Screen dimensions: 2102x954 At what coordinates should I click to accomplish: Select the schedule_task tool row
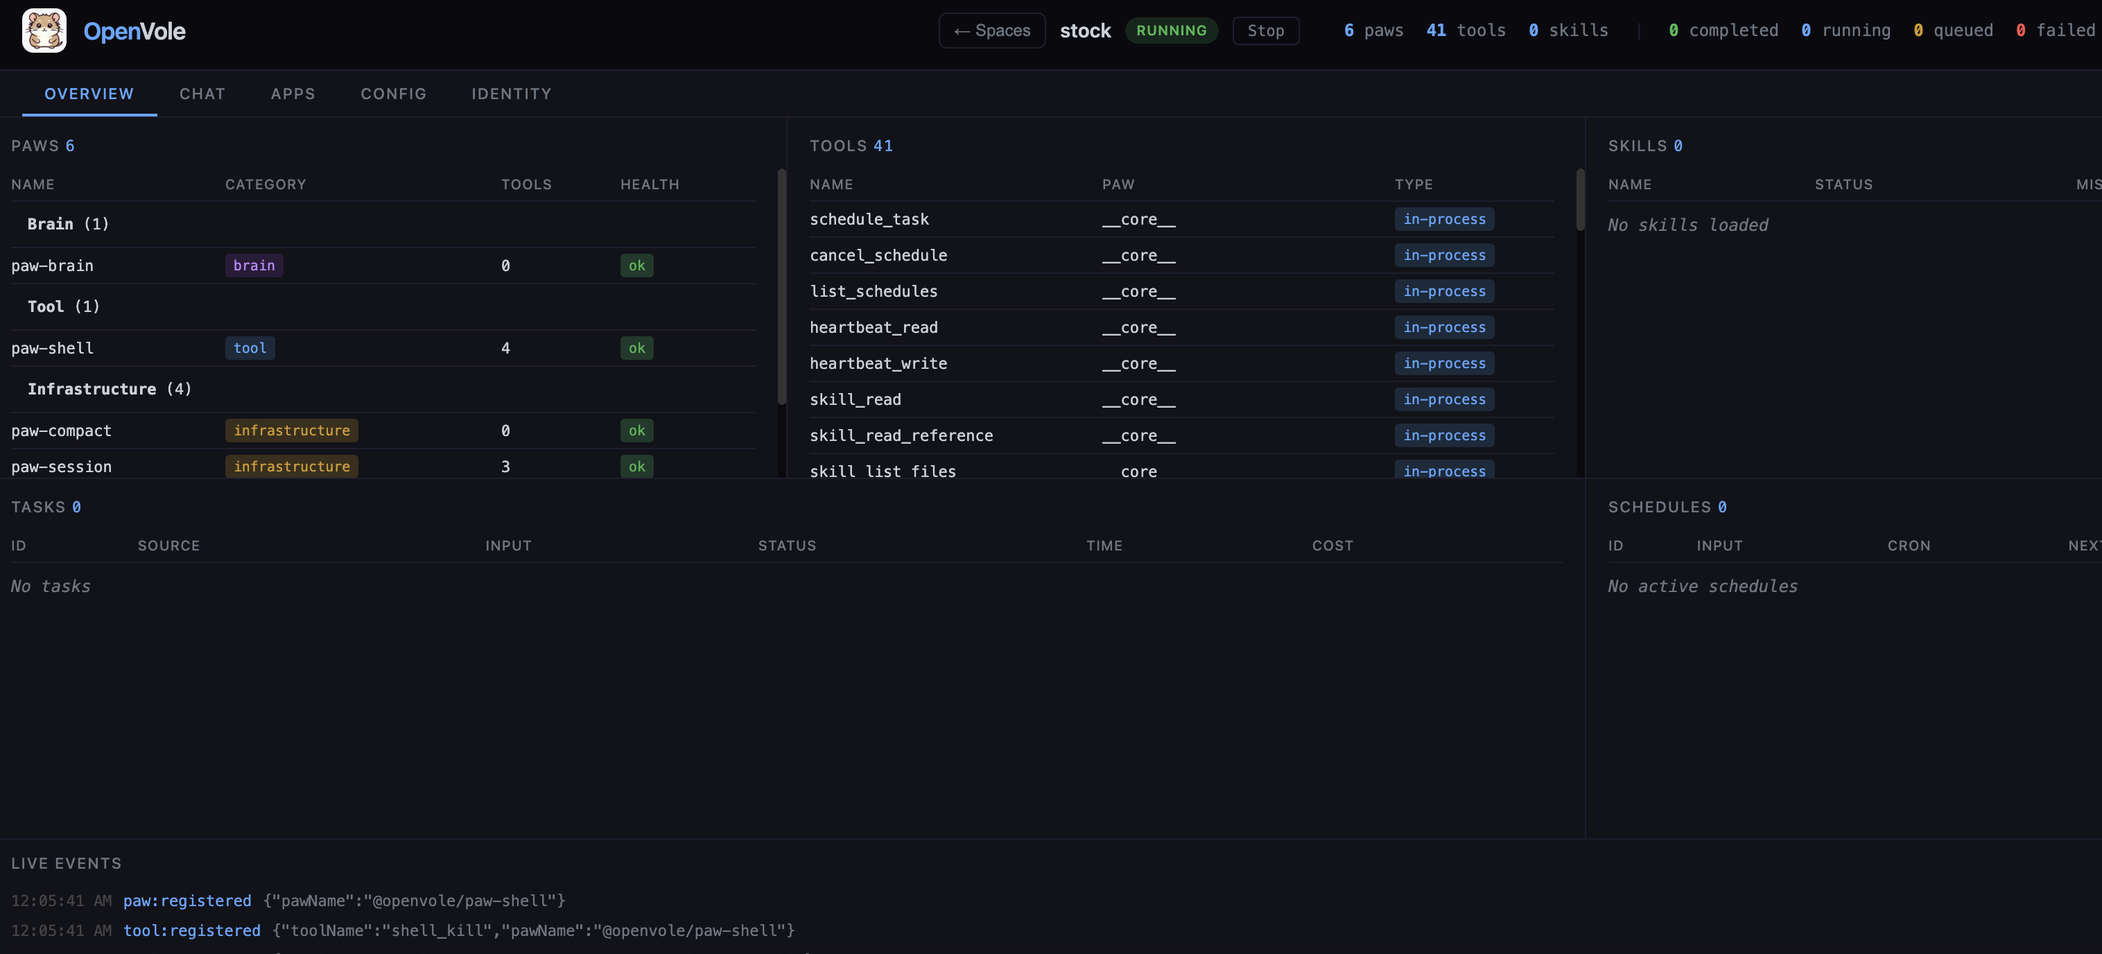(1181, 218)
